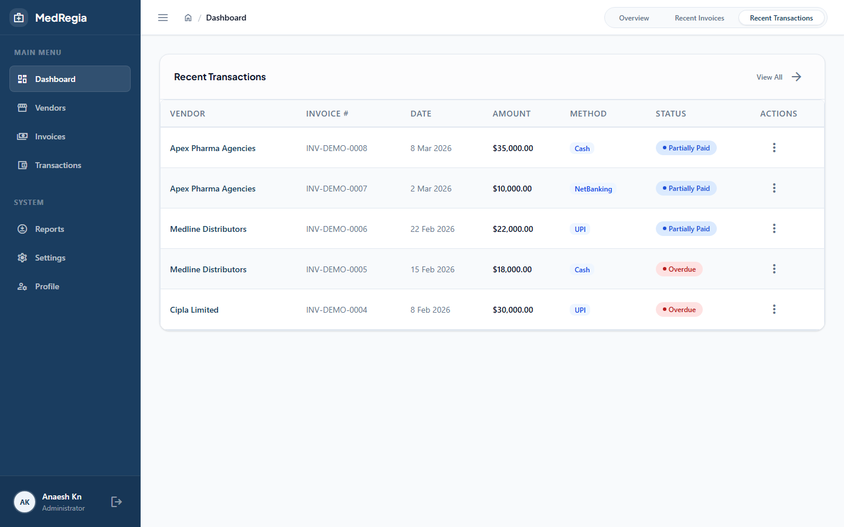Click invoice number INV-DEMO-0005

click(336, 269)
